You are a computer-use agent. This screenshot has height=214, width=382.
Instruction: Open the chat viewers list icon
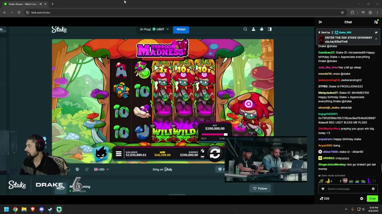point(376,22)
